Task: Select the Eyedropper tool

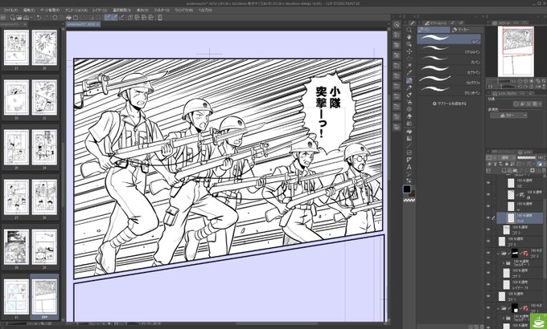Action: pyautogui.click(x=409, y=73)
